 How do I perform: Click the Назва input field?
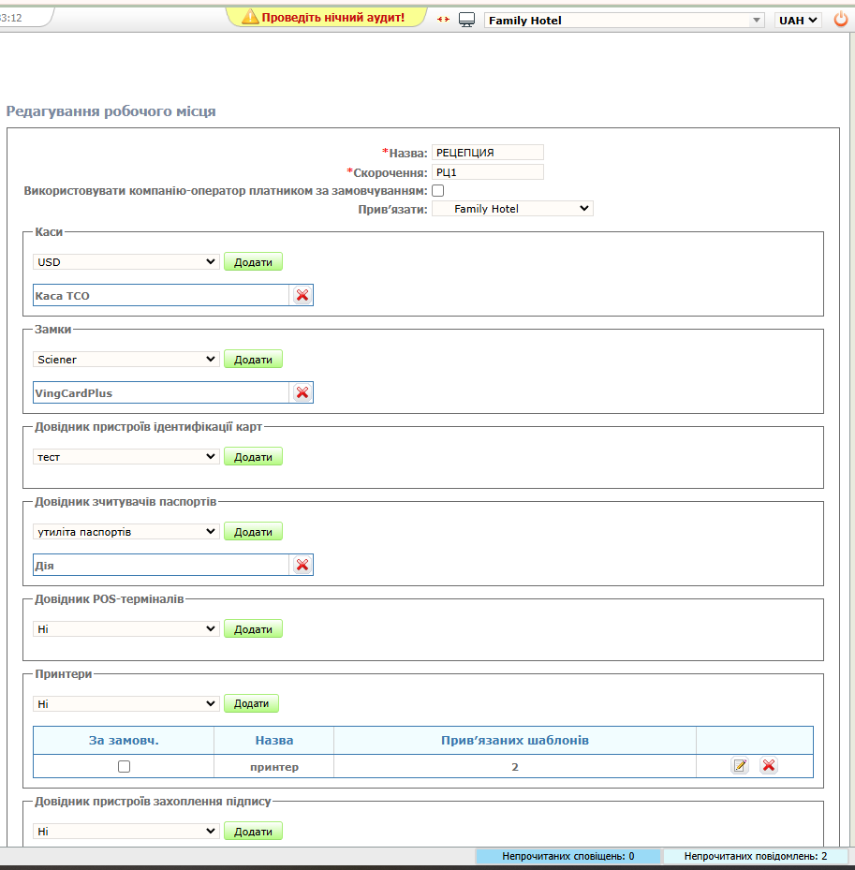point(487,153)
